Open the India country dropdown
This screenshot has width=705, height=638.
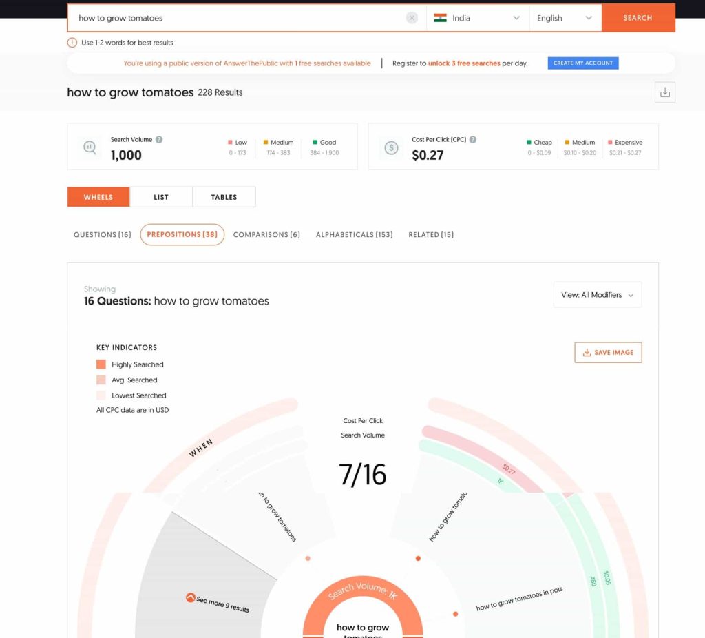[x=478, y=18]
